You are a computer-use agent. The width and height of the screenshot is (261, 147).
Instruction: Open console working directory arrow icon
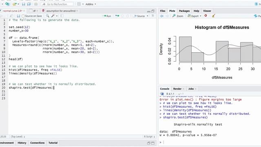(183, 94)
